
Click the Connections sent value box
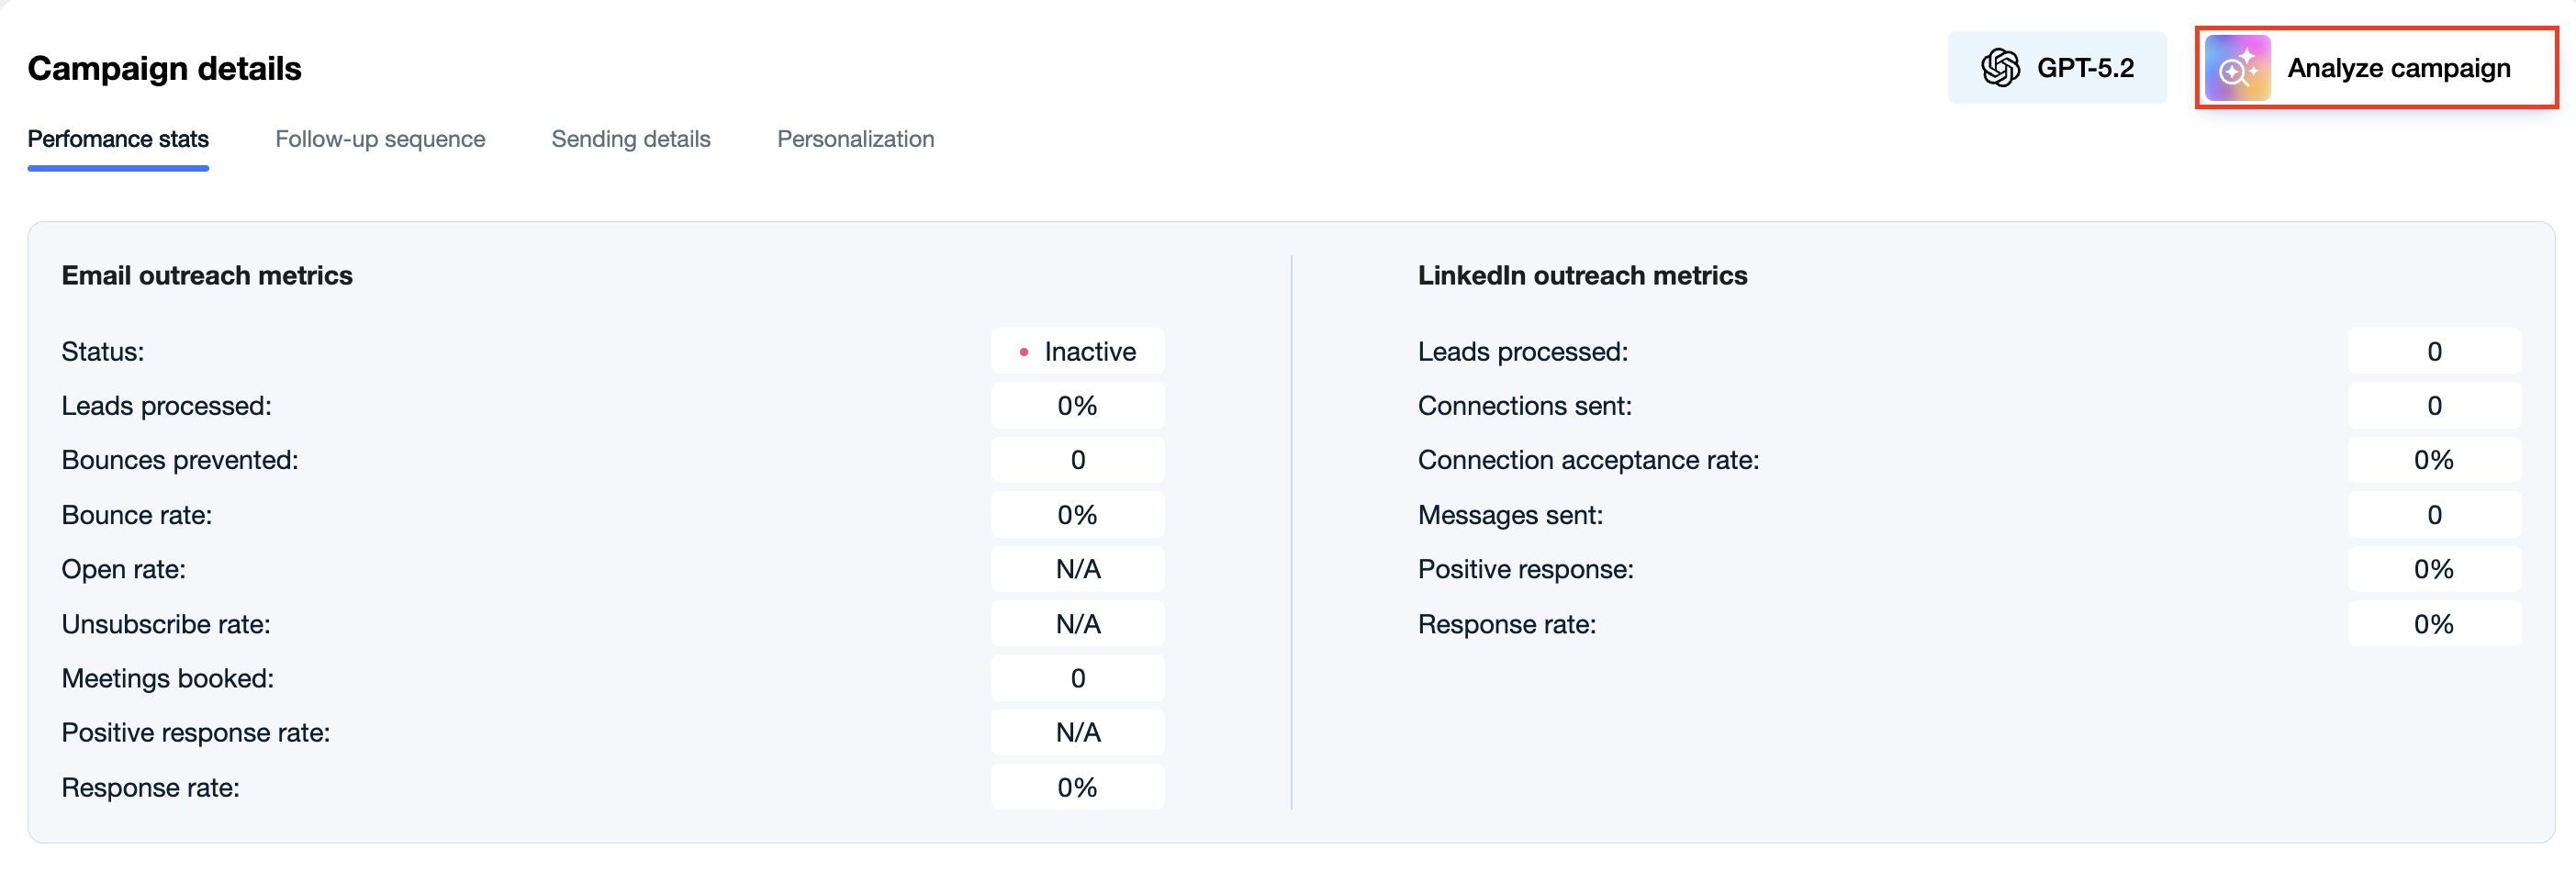[x=2434, y=406]
